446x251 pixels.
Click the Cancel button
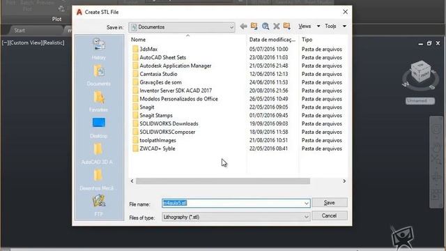[x=330, y=215]
